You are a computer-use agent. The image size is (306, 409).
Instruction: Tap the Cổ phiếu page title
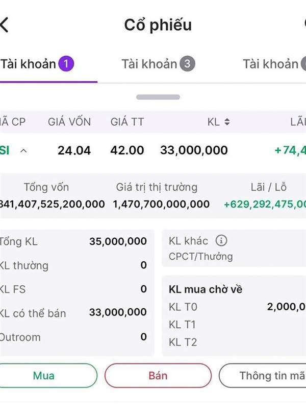point(158,25)
